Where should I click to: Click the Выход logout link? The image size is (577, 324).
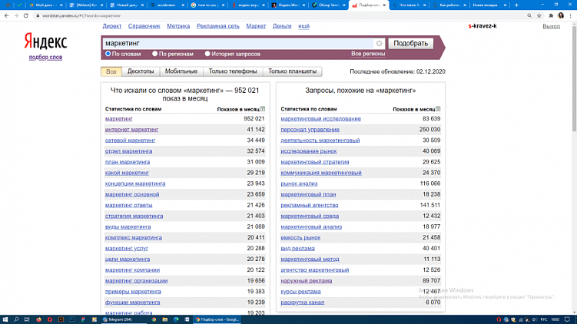(551, 26)
